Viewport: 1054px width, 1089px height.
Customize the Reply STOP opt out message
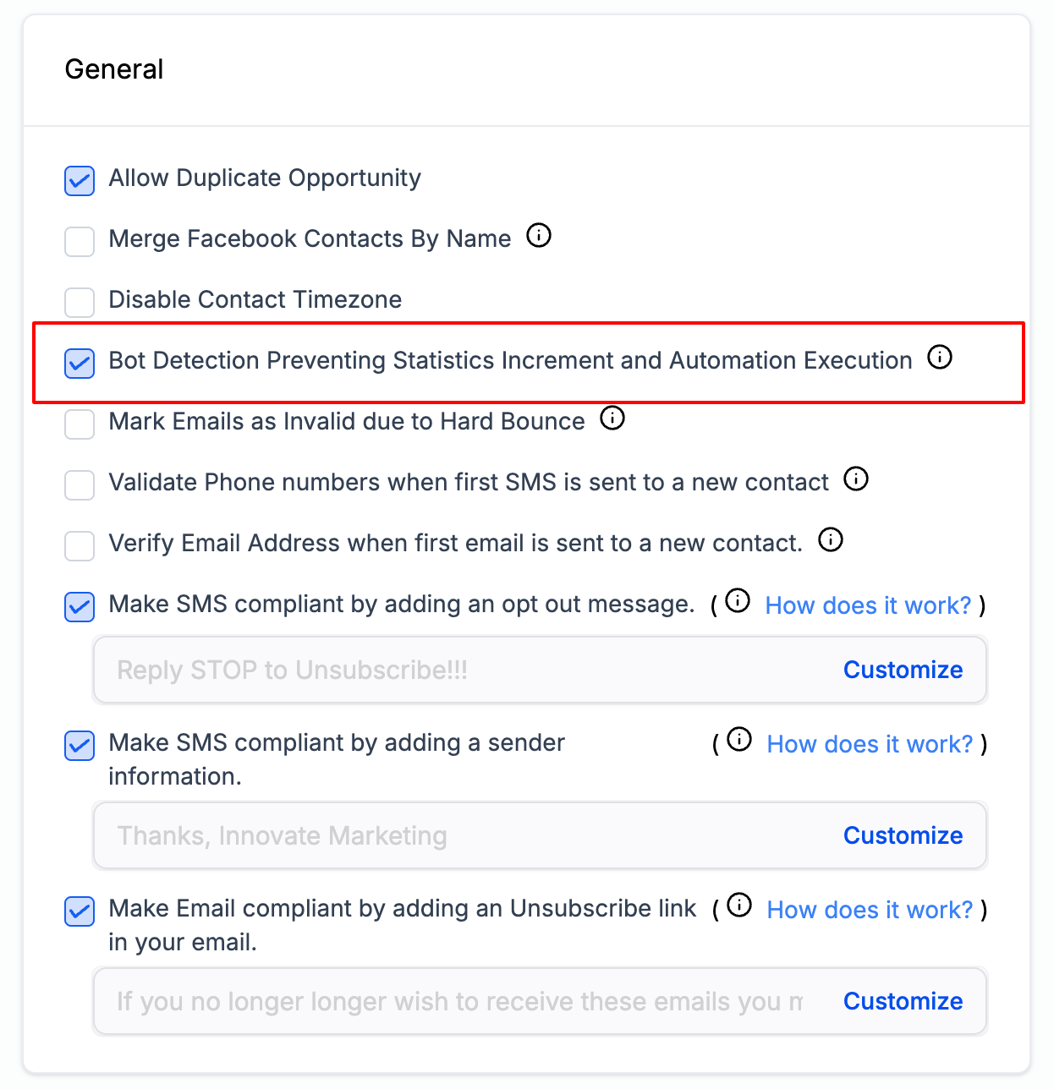[903, 670]
